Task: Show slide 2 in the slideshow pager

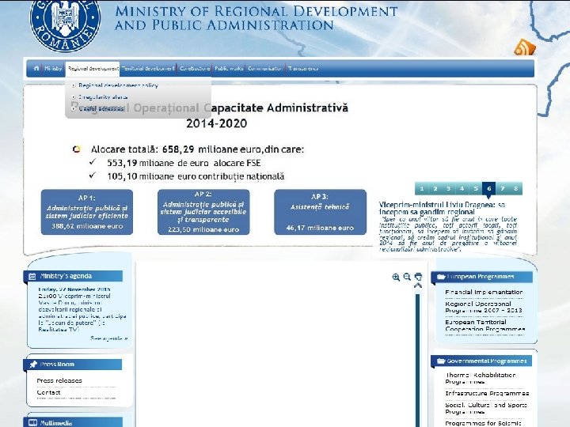Action: 435,188
